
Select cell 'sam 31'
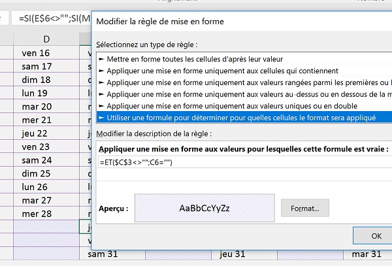click(112, 254)
